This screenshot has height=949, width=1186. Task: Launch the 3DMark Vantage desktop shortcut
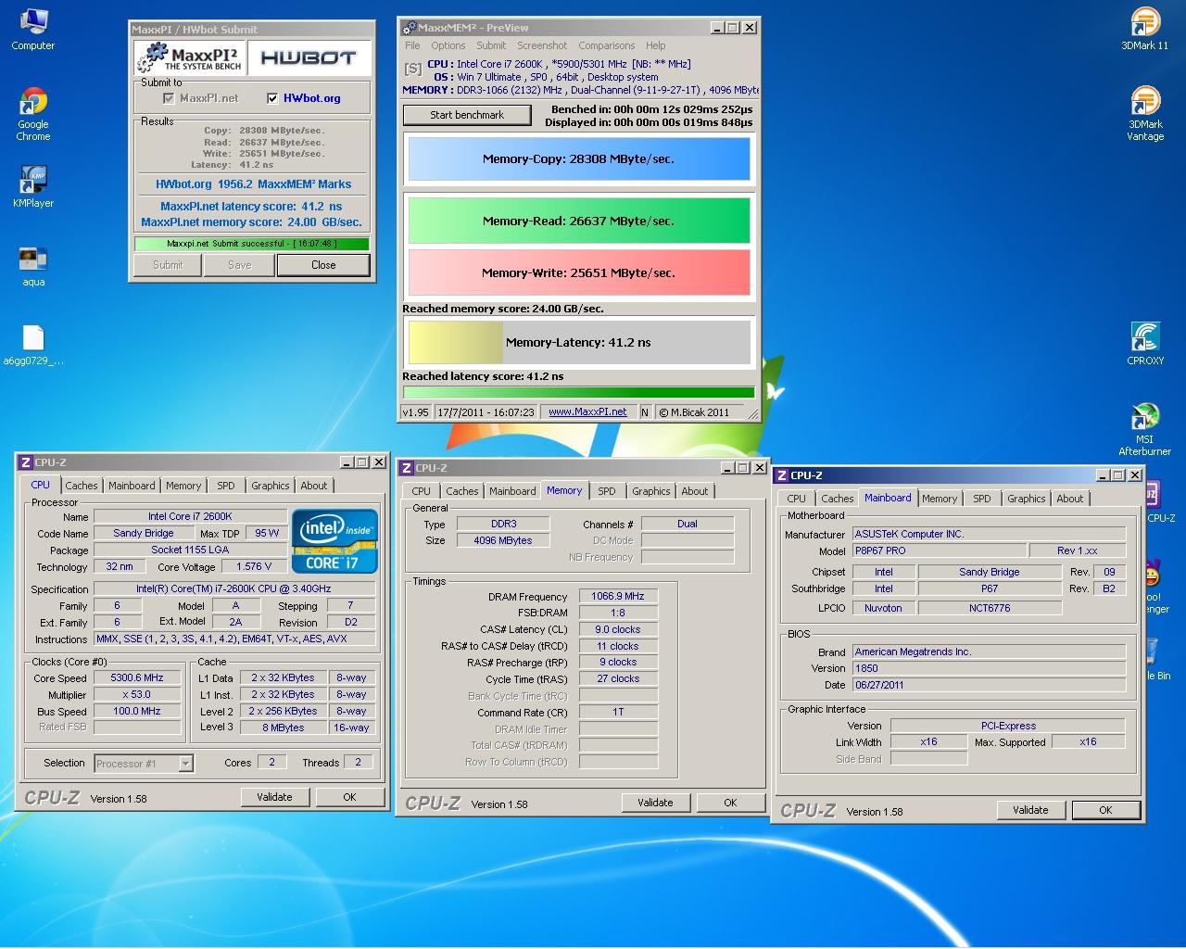click(1145, 114)
